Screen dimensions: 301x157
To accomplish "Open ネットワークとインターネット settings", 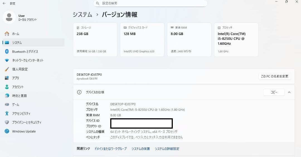I will [x=33, y=60].
